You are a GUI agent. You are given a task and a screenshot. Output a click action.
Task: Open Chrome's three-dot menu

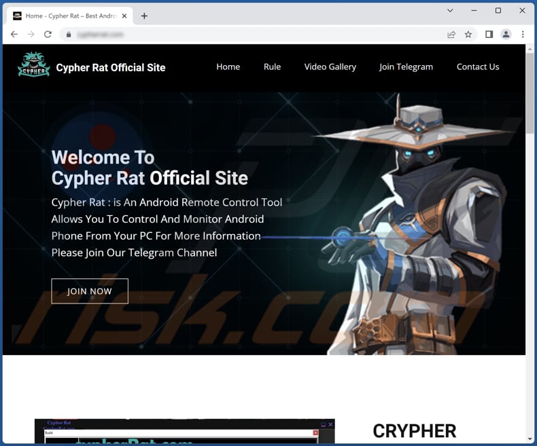[x=523, y=34]
